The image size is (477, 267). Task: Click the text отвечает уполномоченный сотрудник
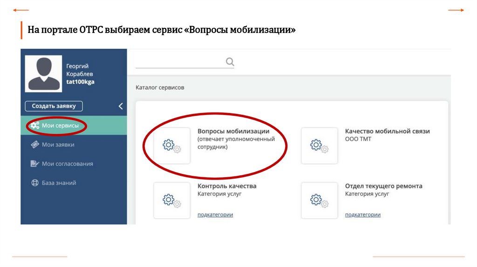pos(236,143)
